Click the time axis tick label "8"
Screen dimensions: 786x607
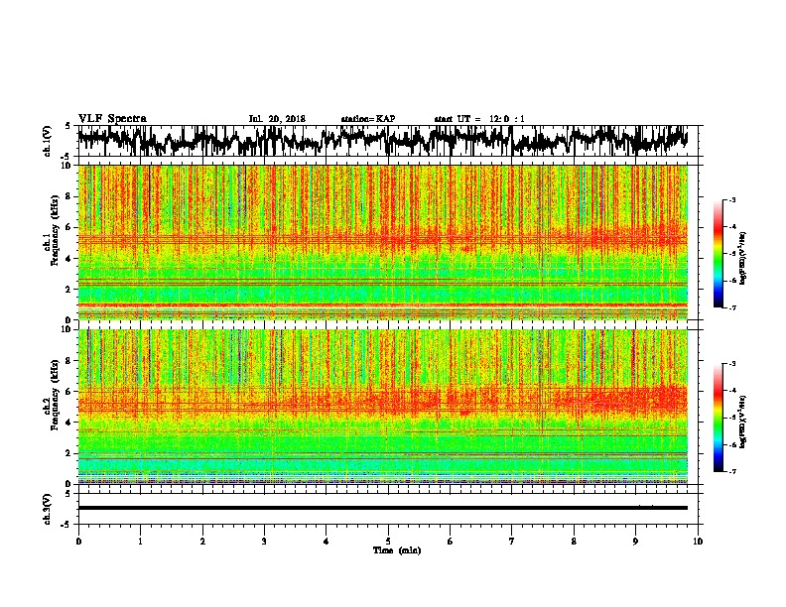[x=574, y=542]
